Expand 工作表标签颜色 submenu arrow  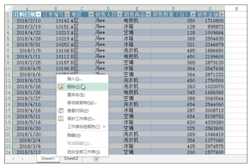(x=104, y=126)
